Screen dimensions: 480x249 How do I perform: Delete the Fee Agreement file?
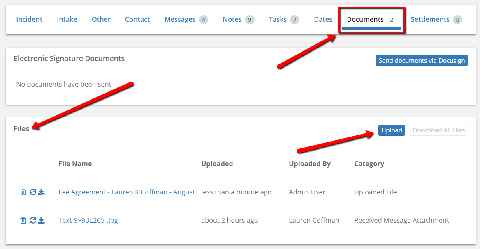pos(23,192)
